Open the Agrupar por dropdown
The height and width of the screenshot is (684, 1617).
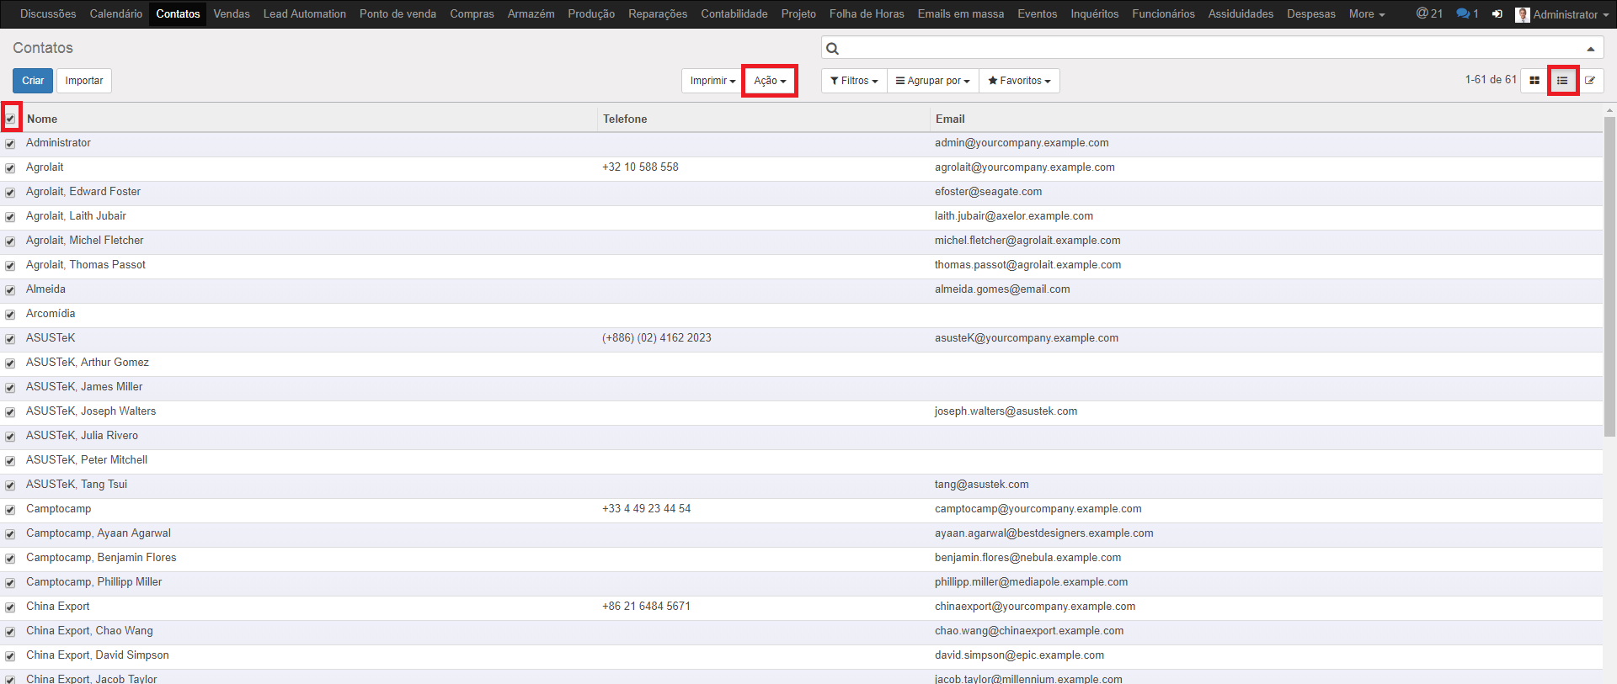click(933, 81)
